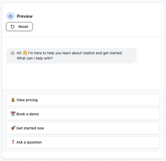The width and height of the screenshot is (166, 161).
Task: Click the waving hand emoji
Action: [25, 53]
